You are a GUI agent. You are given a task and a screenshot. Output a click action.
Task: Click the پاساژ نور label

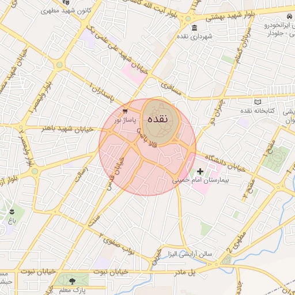click(x=125, y=120)
